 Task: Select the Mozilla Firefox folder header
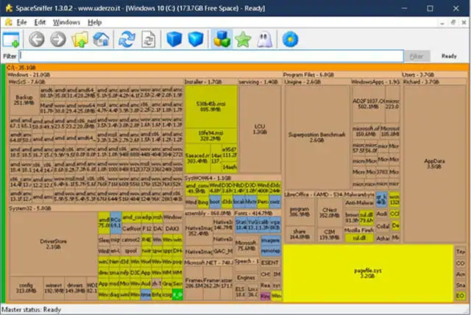[359, 230]
